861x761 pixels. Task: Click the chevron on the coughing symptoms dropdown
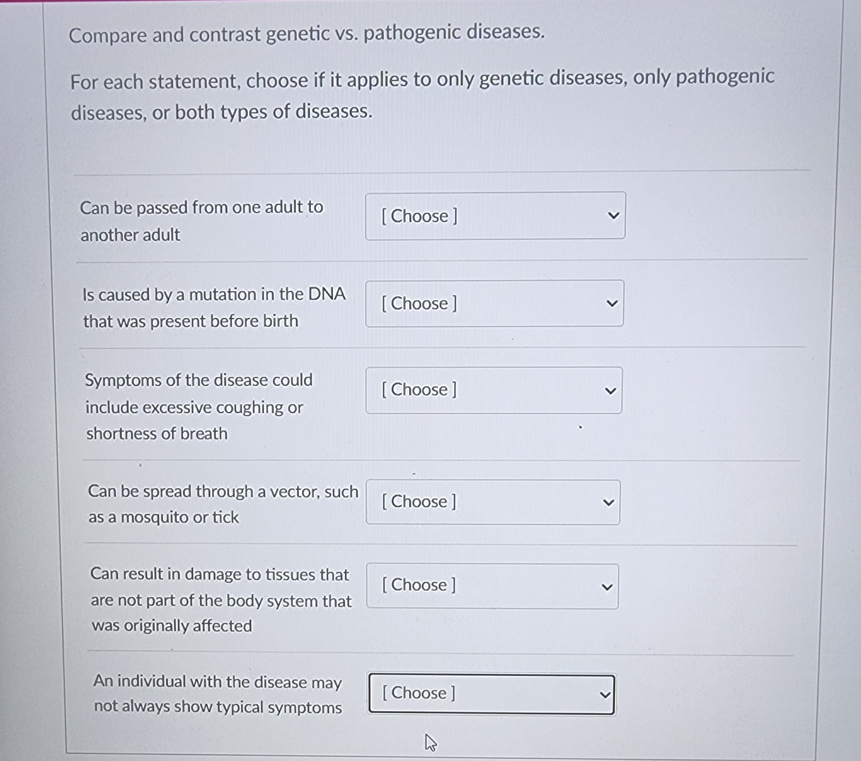(x=612, y=390)
